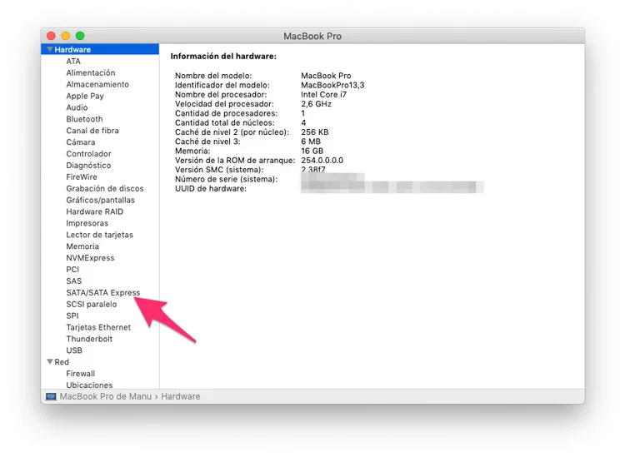Open the PCI entry

[72, 269]
